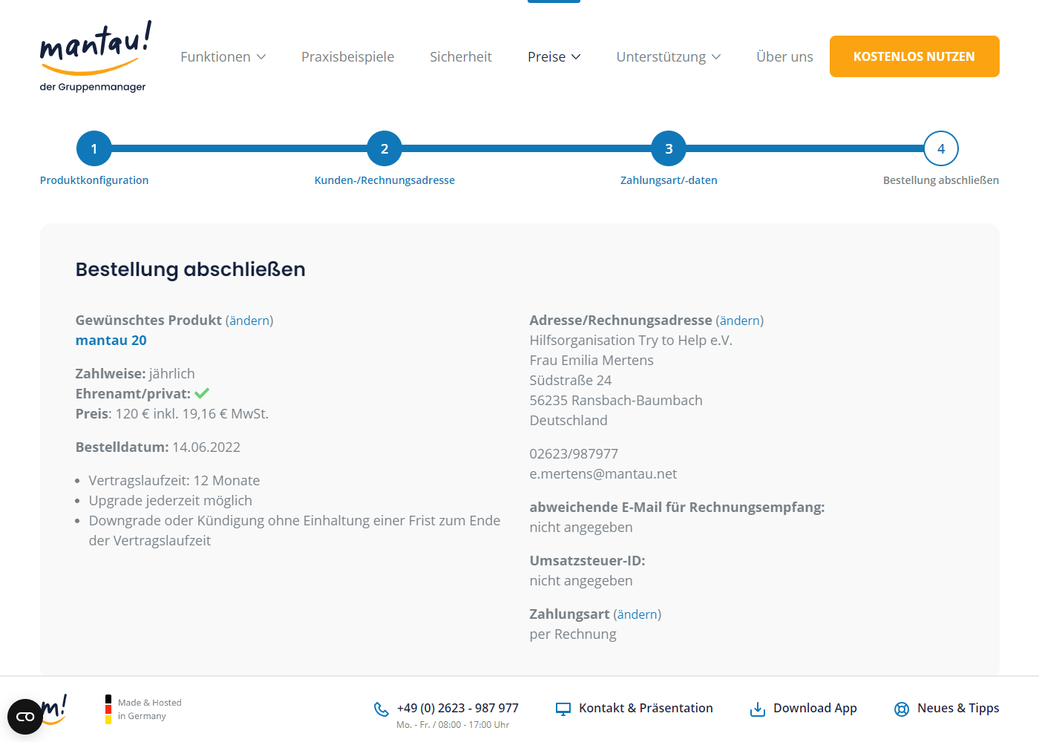Expand the Funktionen dropdown menu
1039x742 pixels.
click(x=223, y=56)
